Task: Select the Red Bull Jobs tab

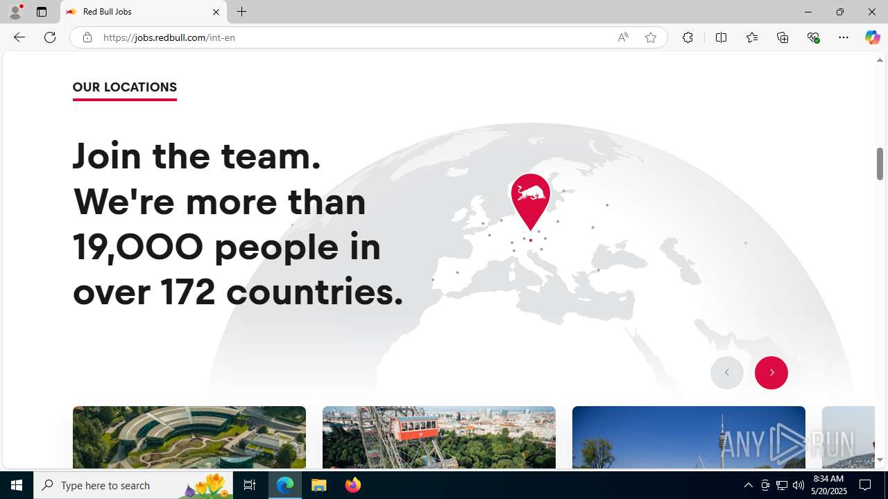Action: [144, 12]
